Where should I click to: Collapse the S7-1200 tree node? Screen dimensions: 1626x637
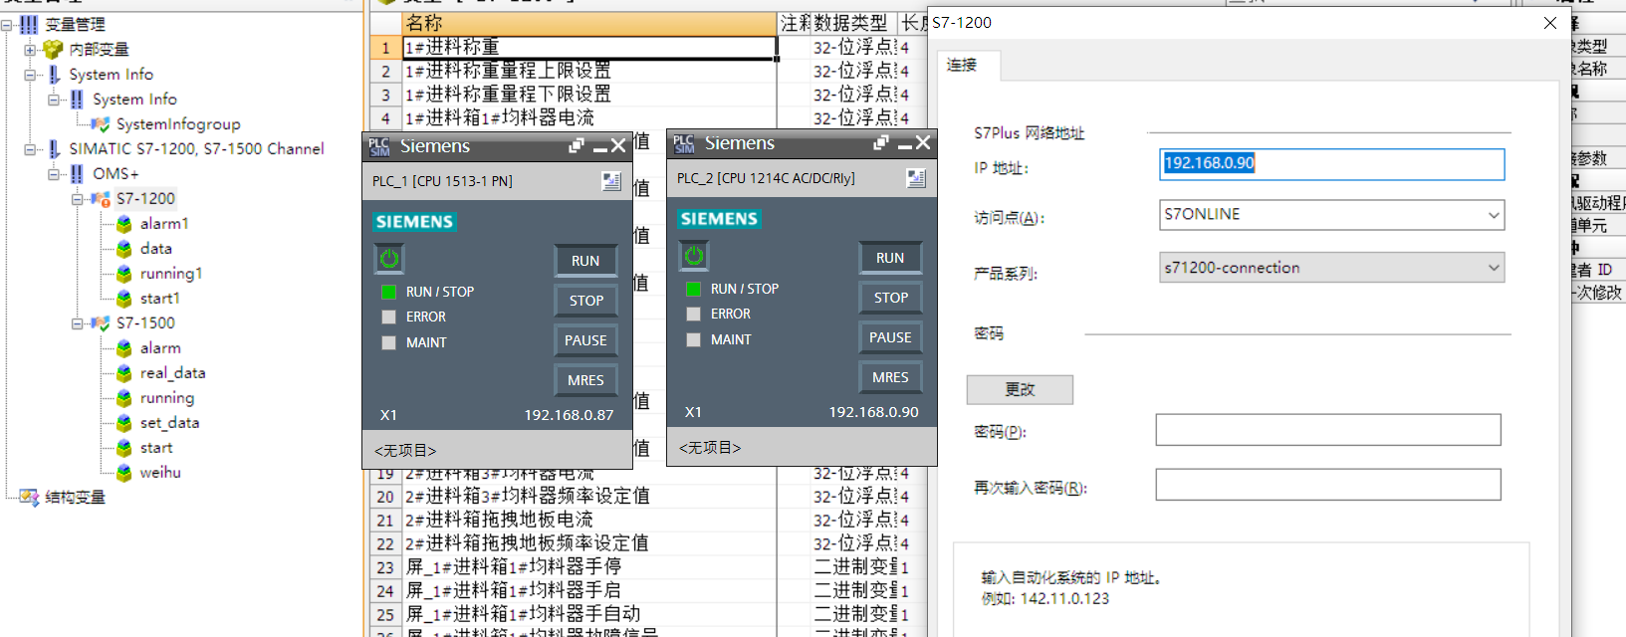coord(78,199)
